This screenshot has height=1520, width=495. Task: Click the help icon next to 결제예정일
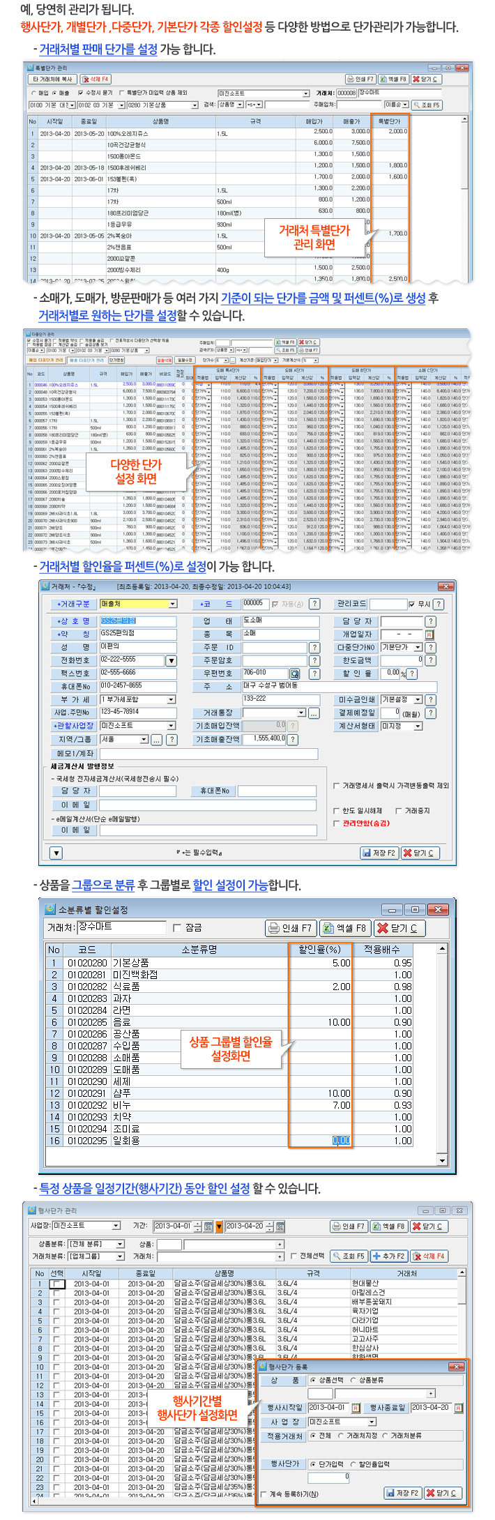[x=431, y=713]
